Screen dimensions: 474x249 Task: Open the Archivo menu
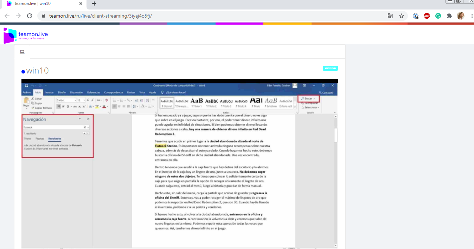(x=27, y=92)
